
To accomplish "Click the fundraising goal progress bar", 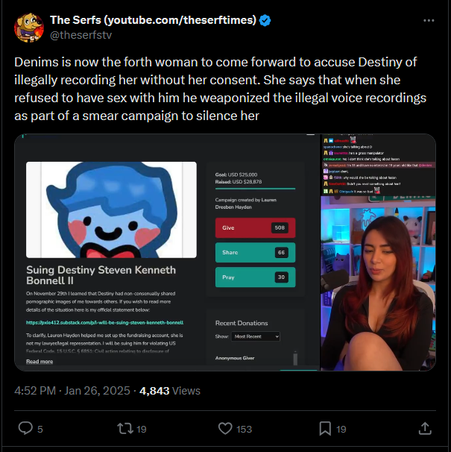I will (x=255, y=189).
